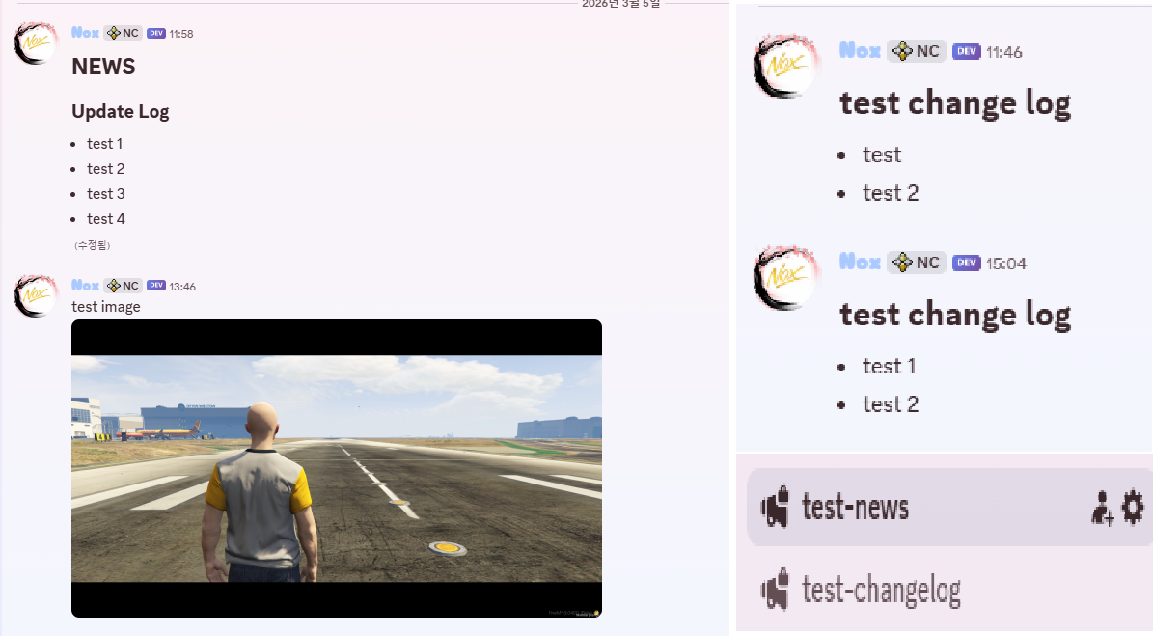Click NC server tag on the 11:46 message
1153x636 pixels.
(917, 51)
